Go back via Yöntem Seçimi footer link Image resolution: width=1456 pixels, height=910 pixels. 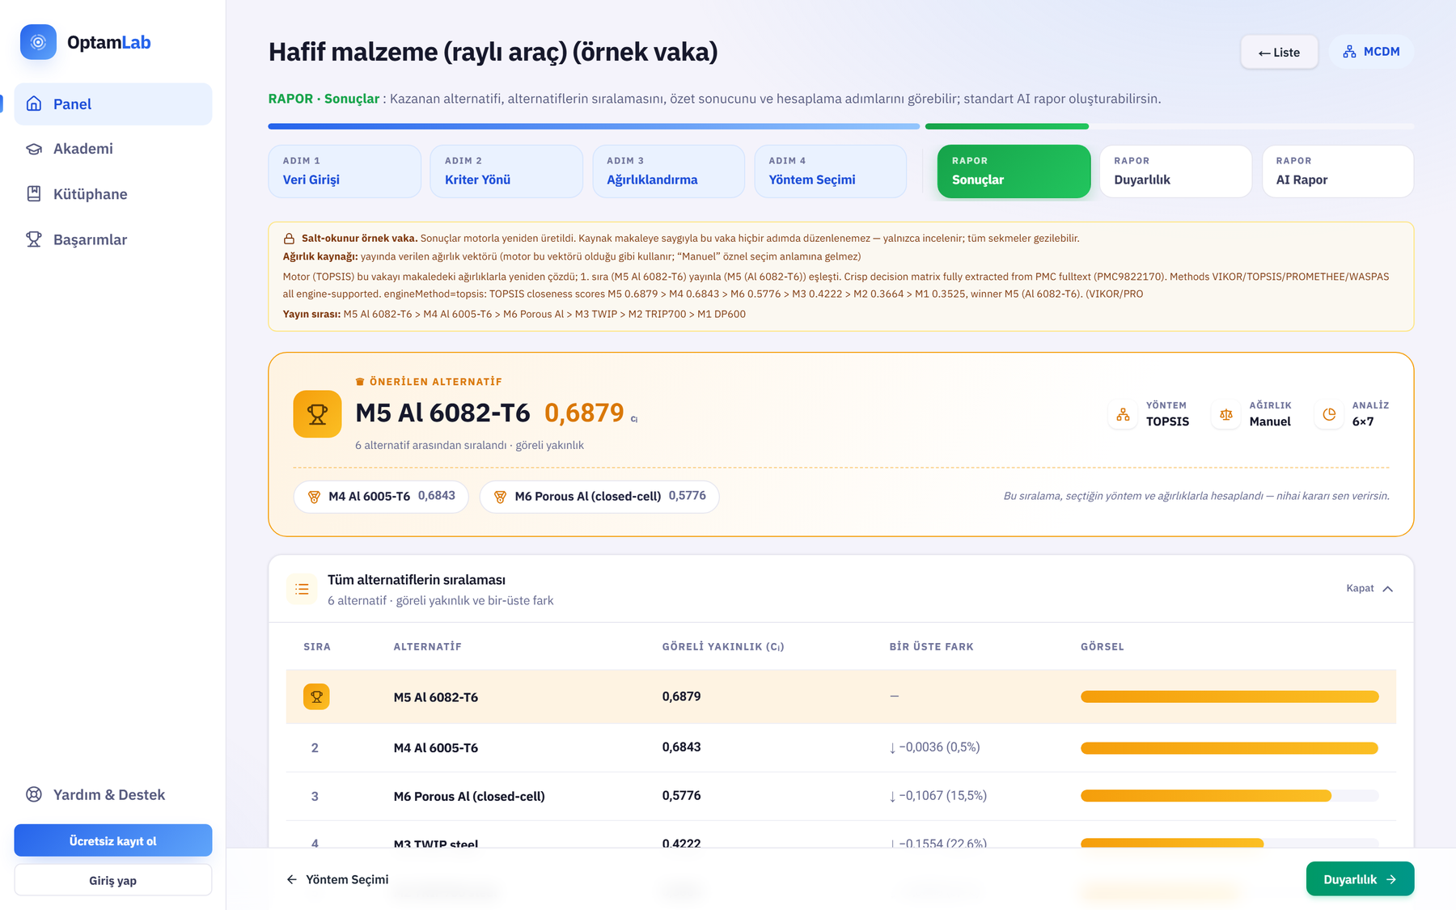[x=337, y=879]
